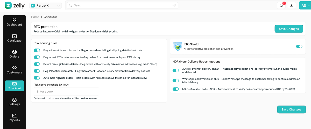Switch off the RTO Shield toggle
The width and height of the screenshot is (311, 129).
point(299,46)
